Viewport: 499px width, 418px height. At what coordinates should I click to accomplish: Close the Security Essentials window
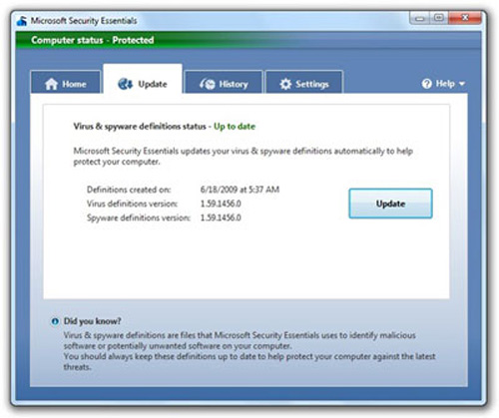coord(465,18)
